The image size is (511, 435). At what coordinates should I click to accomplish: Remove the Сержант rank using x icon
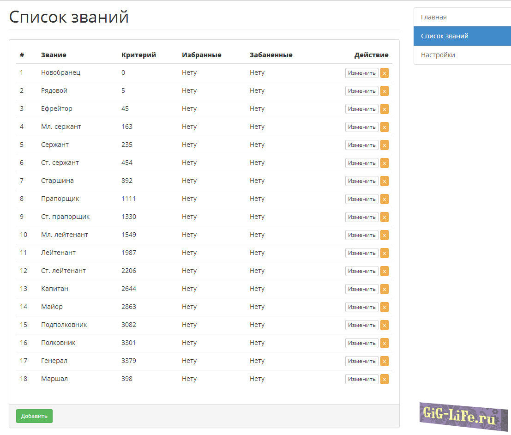click(384, 145)
